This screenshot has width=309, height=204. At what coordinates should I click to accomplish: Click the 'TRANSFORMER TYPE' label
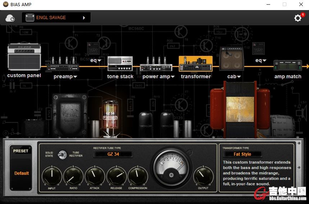coord(236,148)
